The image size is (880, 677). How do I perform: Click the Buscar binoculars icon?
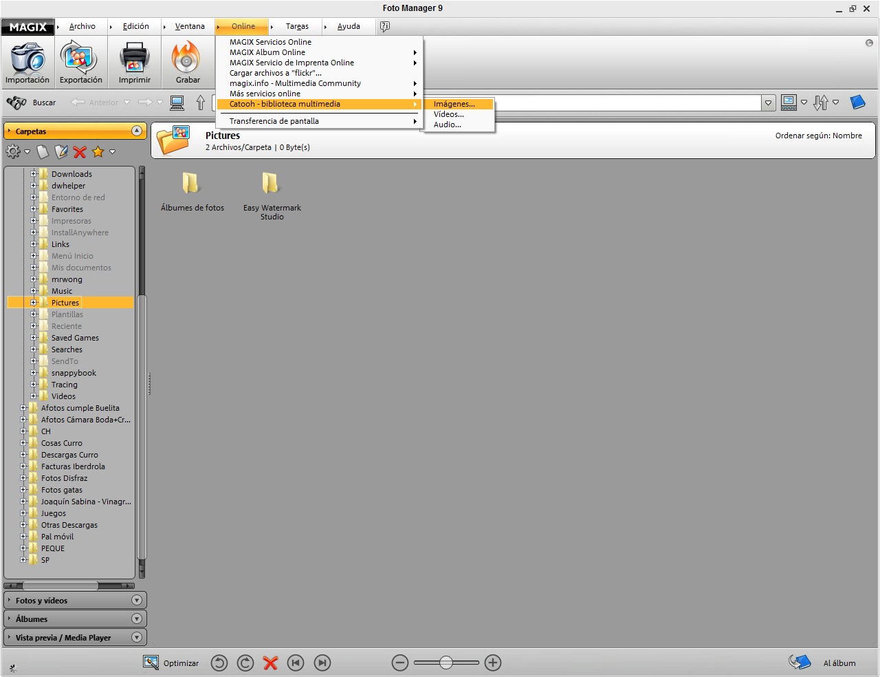(x=16, y=103)
